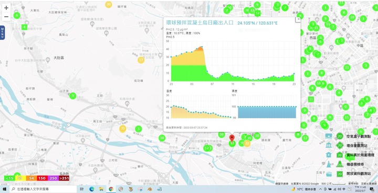The width and height of the screenshot is (378, 193).
Task: Click the diamond 20 marker for 環保署觀測站
Action: coord(340,146)
